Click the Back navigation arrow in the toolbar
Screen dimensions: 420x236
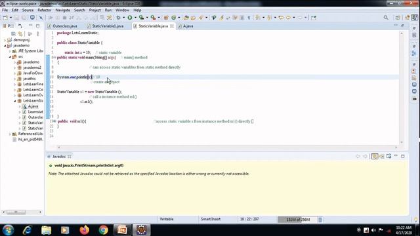point(288,18)
